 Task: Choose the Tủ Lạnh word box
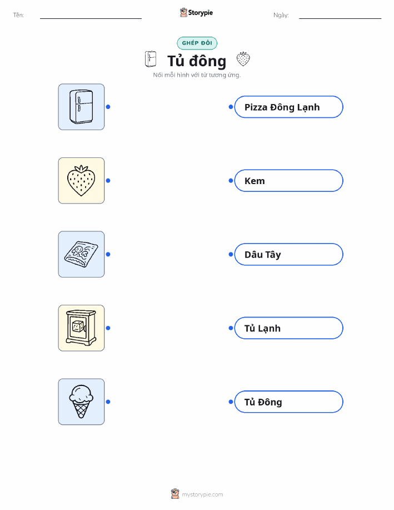tap(288, 328)
